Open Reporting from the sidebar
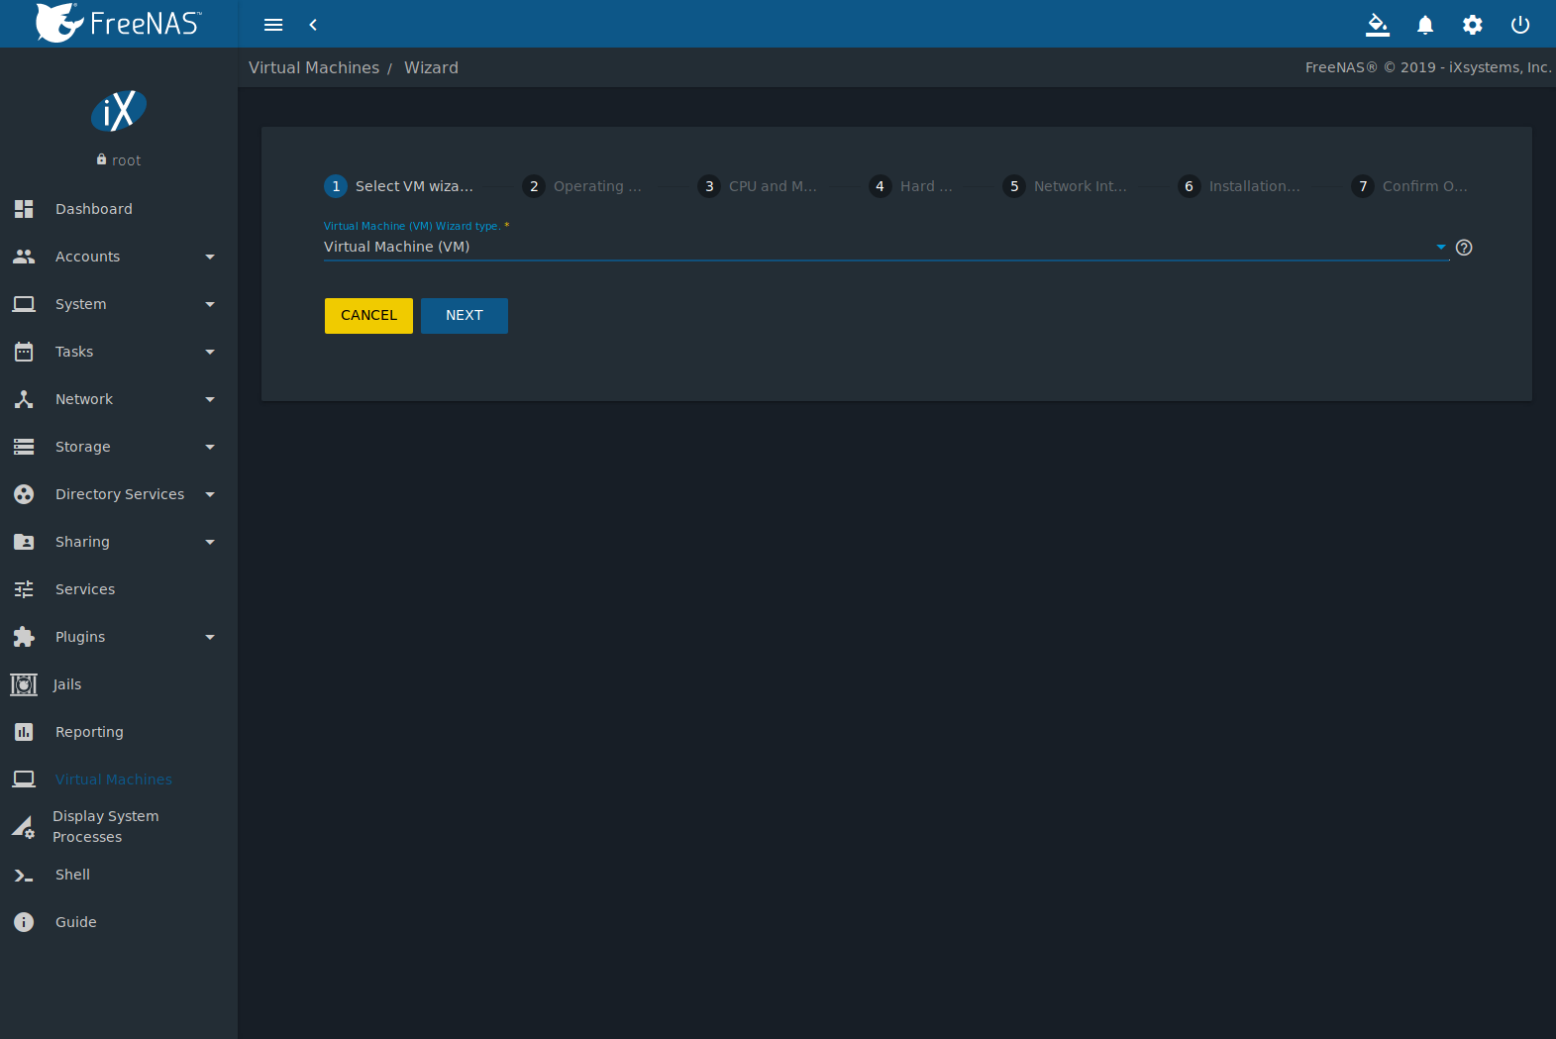1556x1039 pixels. [119, 732]
